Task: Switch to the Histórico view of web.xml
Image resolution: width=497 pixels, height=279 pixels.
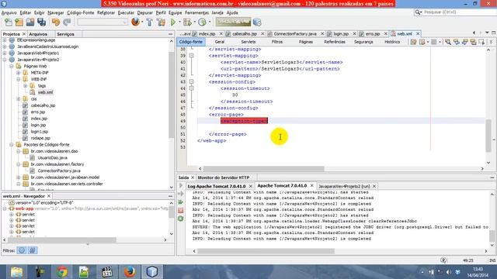Action: (392, 42)
